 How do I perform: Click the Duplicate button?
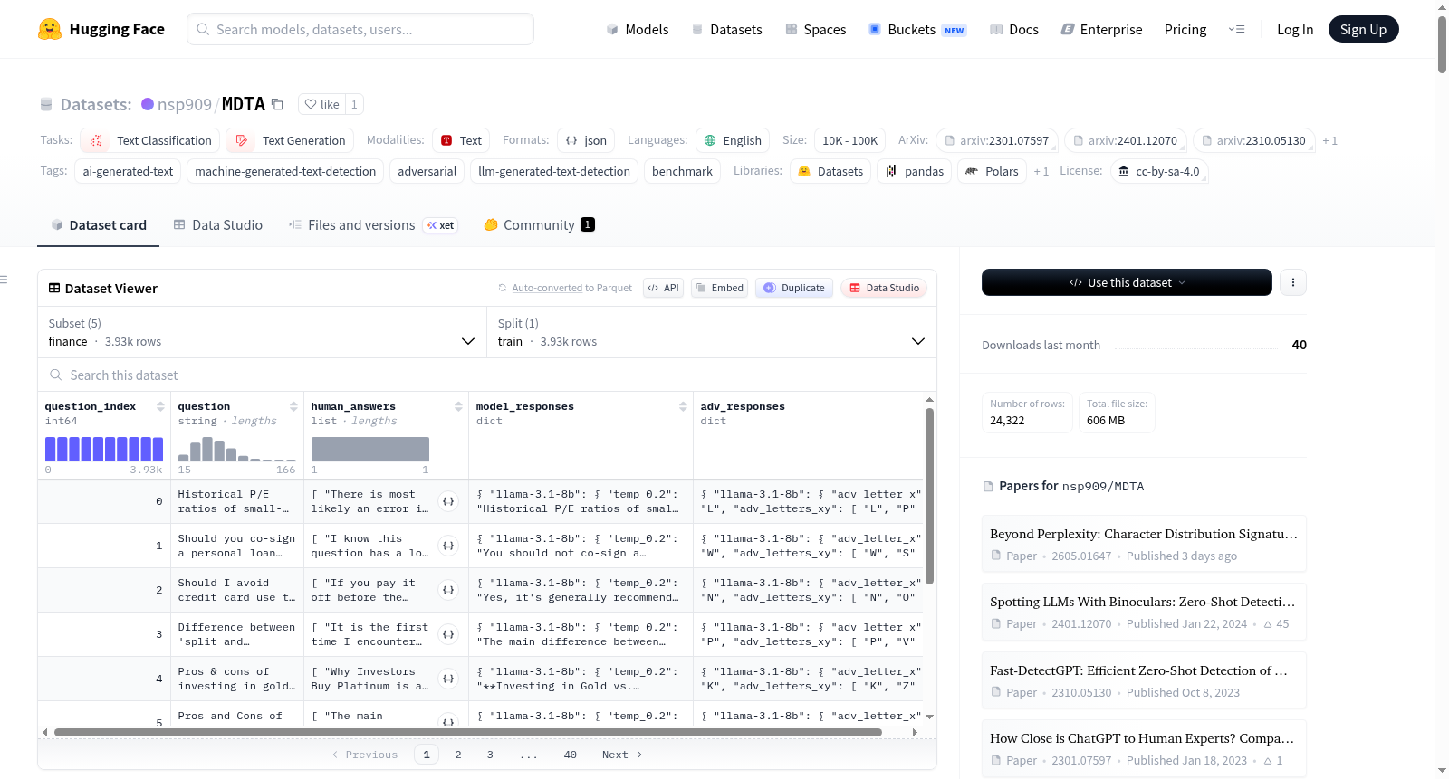pyautogui.click(x=794, y=288)
